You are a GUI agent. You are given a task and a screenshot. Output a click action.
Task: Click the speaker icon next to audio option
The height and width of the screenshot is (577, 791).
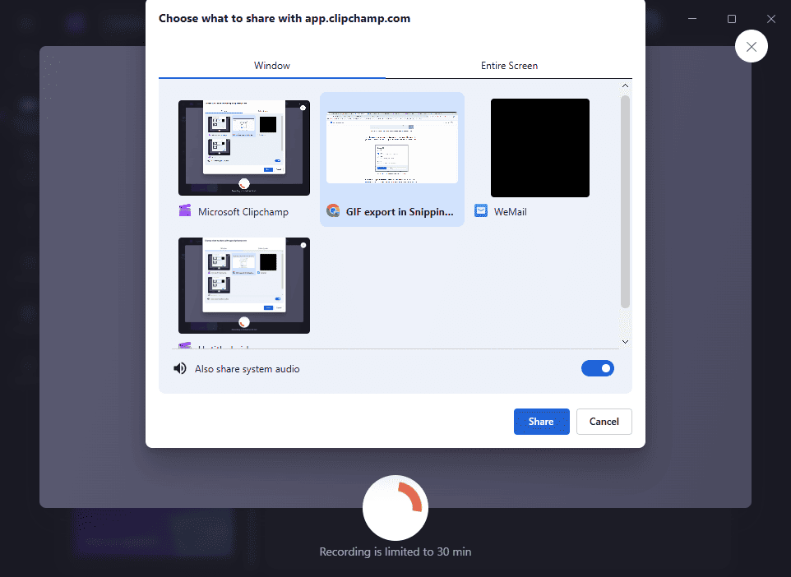click(180, 368)
